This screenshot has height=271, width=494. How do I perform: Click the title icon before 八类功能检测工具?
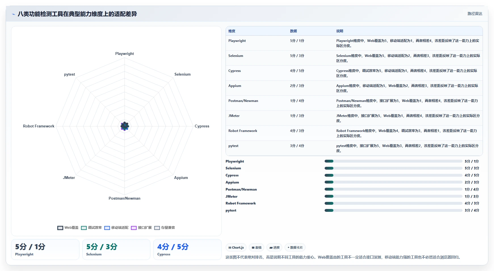[x=13, y=14]
